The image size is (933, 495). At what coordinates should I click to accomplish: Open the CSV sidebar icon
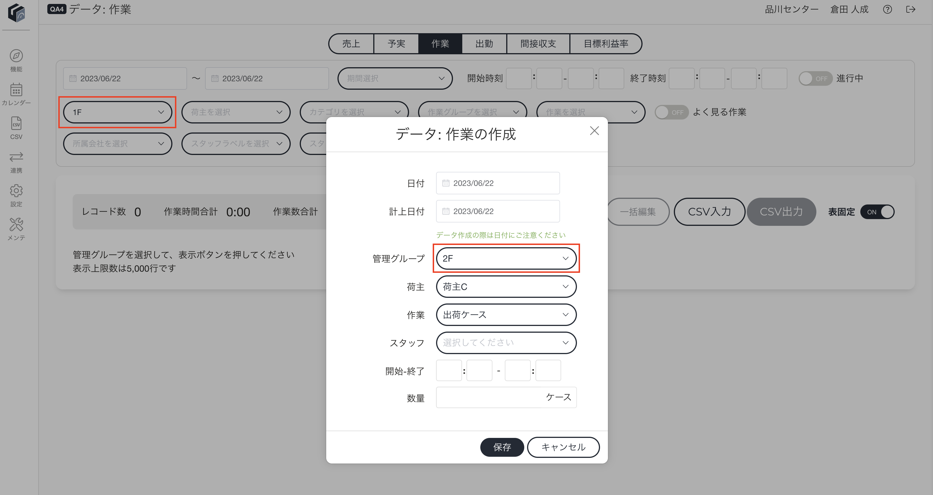[16, 124]
